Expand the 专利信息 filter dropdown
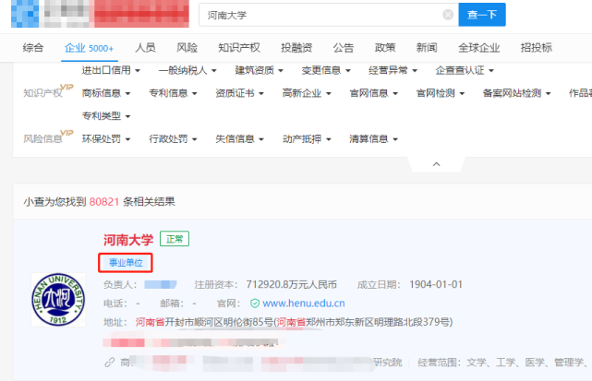 (x=173, y=93)
